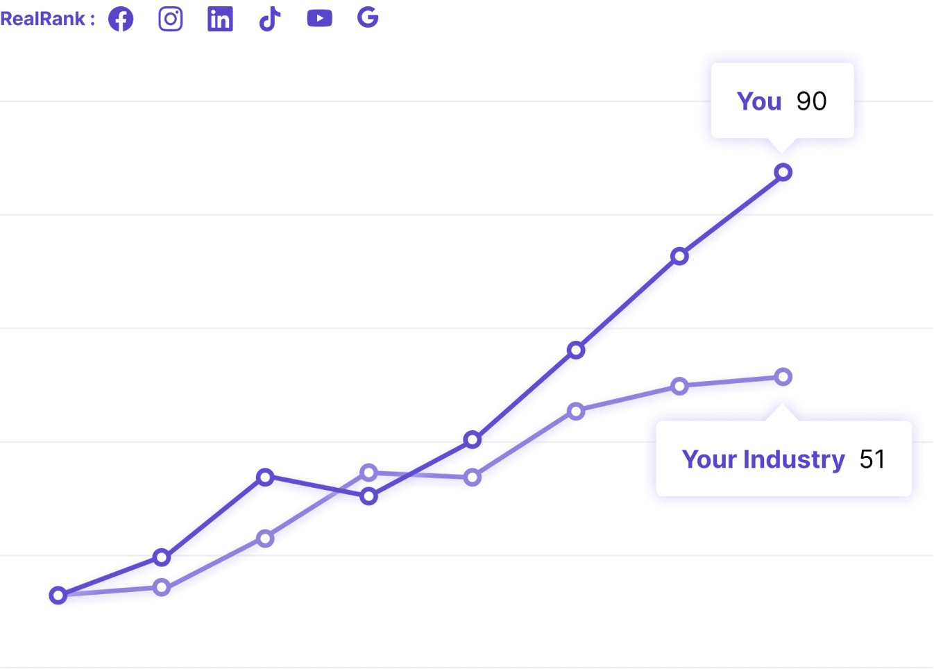This screenshot has height=669, width=934.
Task: Click the third data point on the You line
Action: (x=265, y=477)
